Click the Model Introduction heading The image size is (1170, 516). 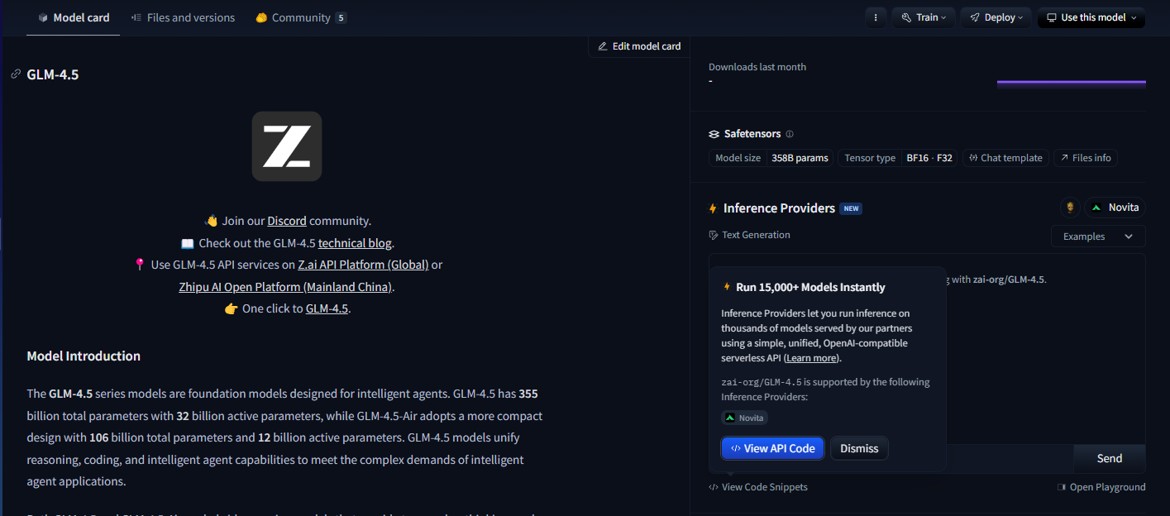tap(84, 356)
